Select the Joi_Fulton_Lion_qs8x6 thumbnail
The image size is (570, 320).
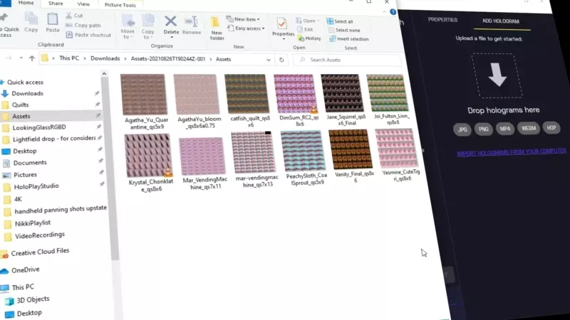pos(388,92)
